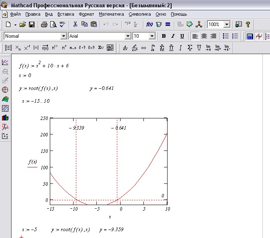Select the f(x) := x² + 10·x + 6 equation
Screen dimensions: 270x238
pyautogui.click(x=44, y=65)
